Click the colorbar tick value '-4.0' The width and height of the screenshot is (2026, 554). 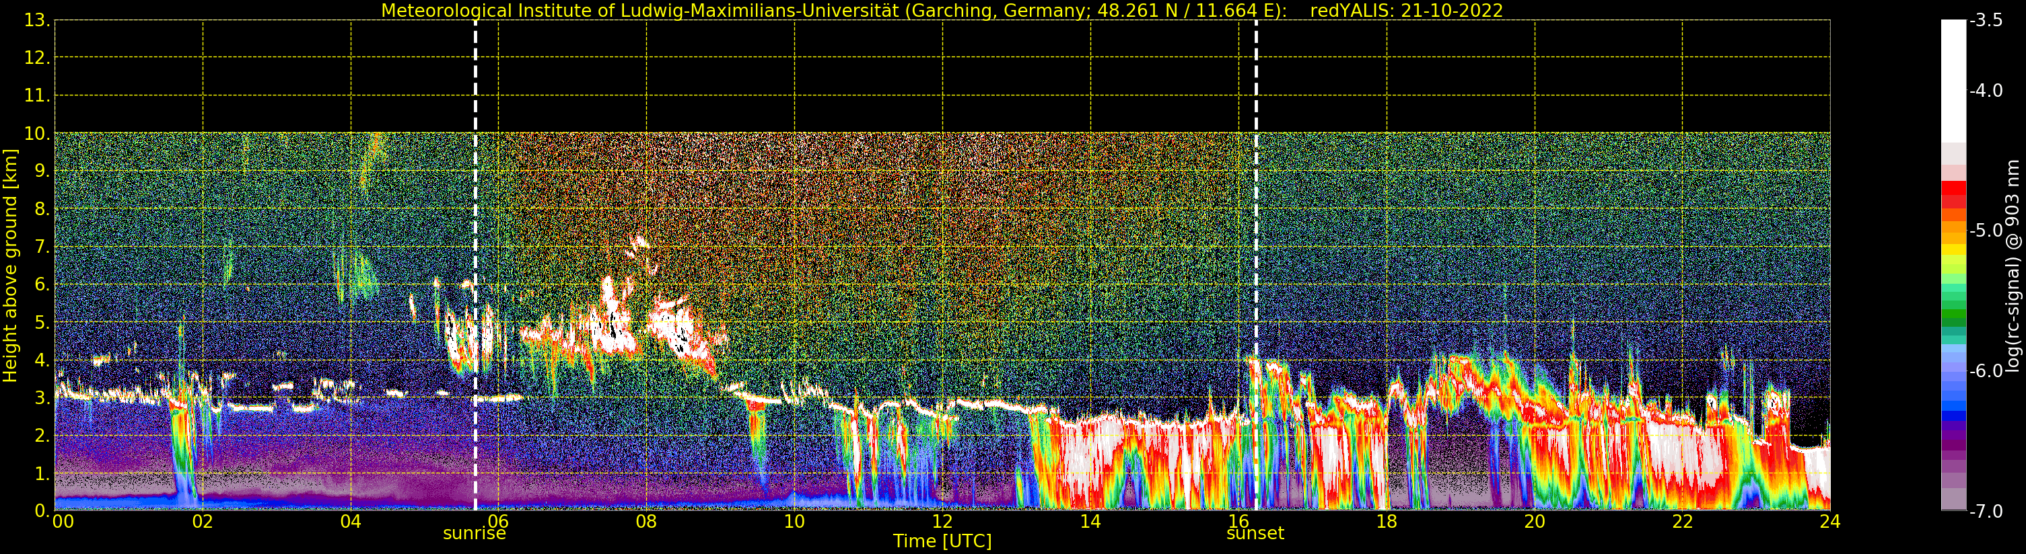[x=1986, y=90]
